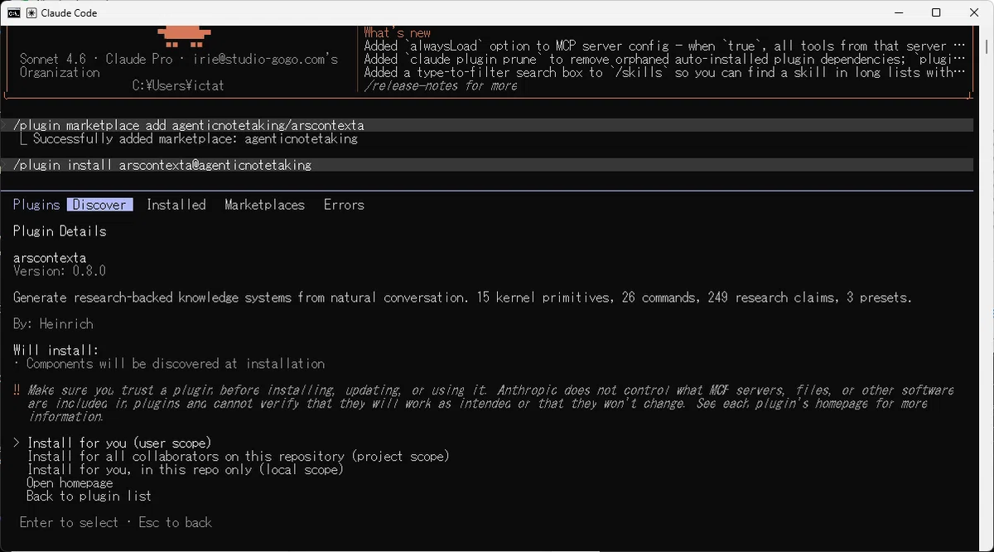Click the C:\Users\ictat path text

(178, 85)
